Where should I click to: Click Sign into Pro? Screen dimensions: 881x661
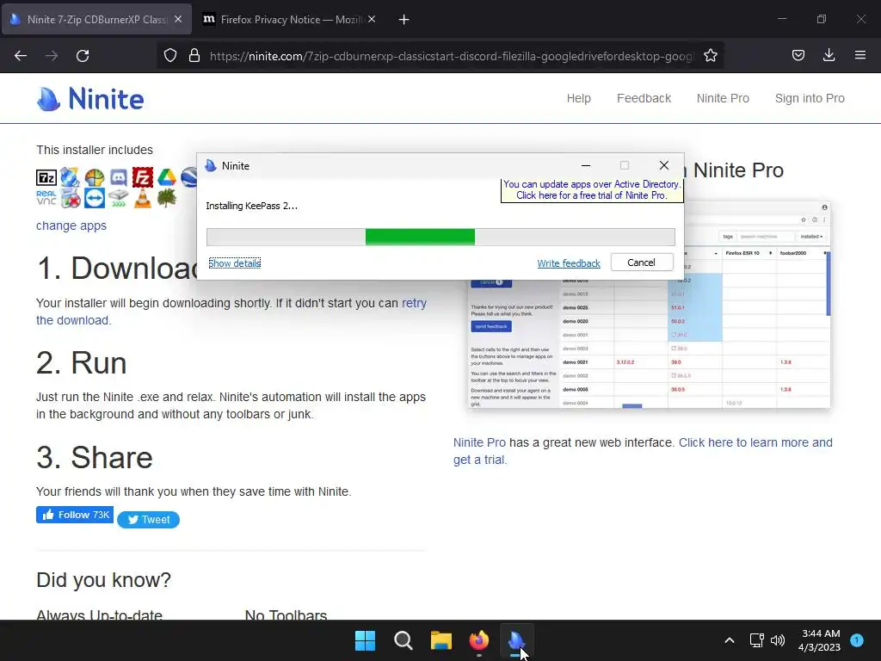click(810, 98)
